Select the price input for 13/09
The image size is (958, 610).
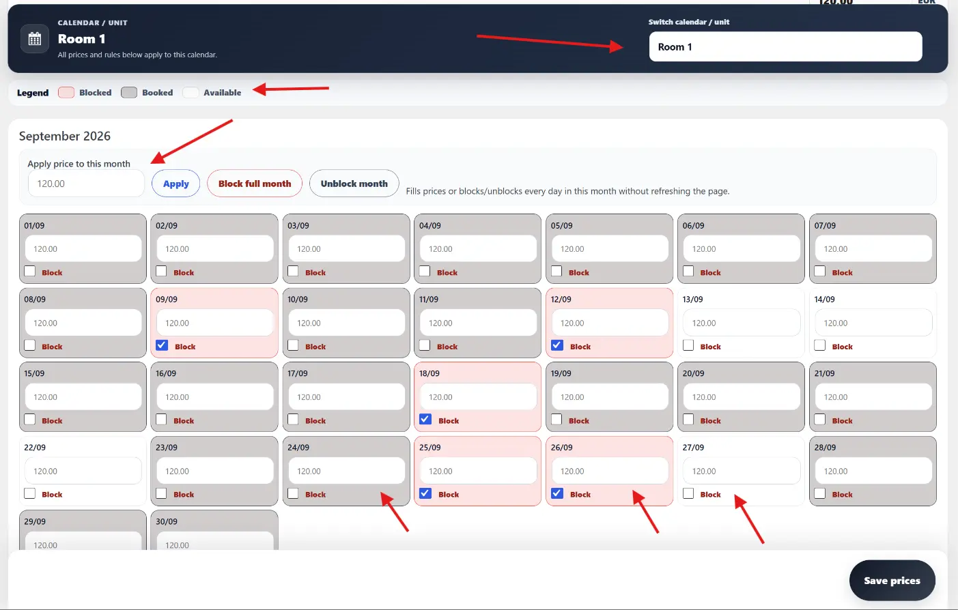tap(742, 323)
